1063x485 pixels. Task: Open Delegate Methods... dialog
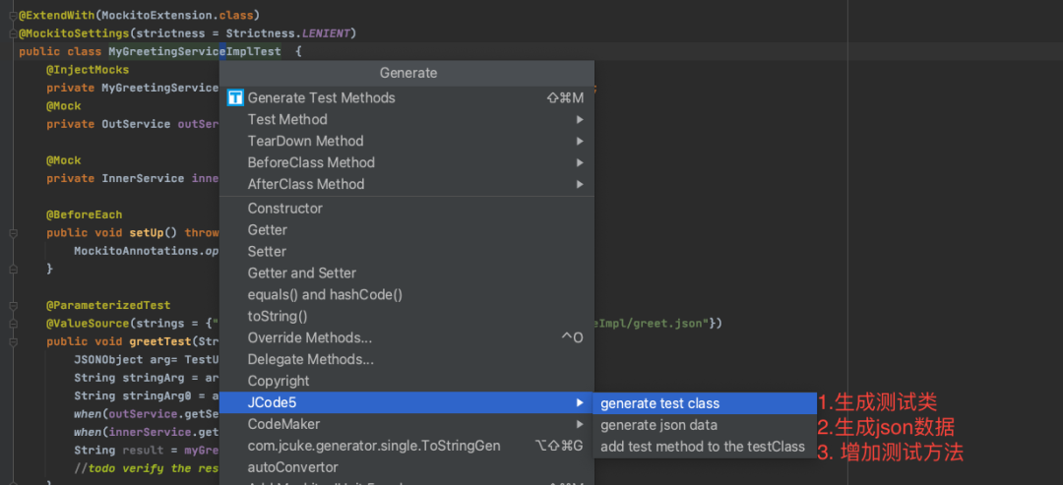311,360
